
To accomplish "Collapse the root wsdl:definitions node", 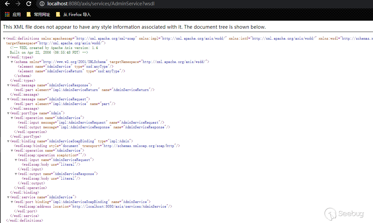I will tap(4, 39).
